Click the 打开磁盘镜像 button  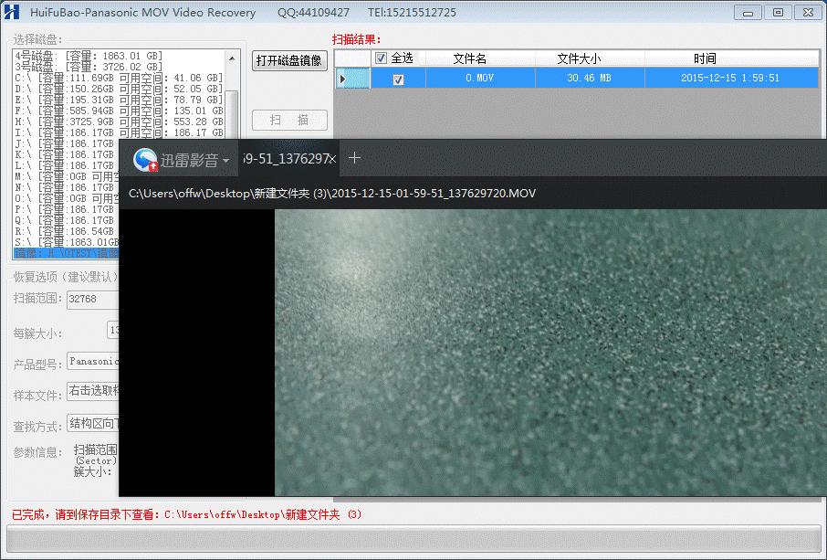click(289, 60)
